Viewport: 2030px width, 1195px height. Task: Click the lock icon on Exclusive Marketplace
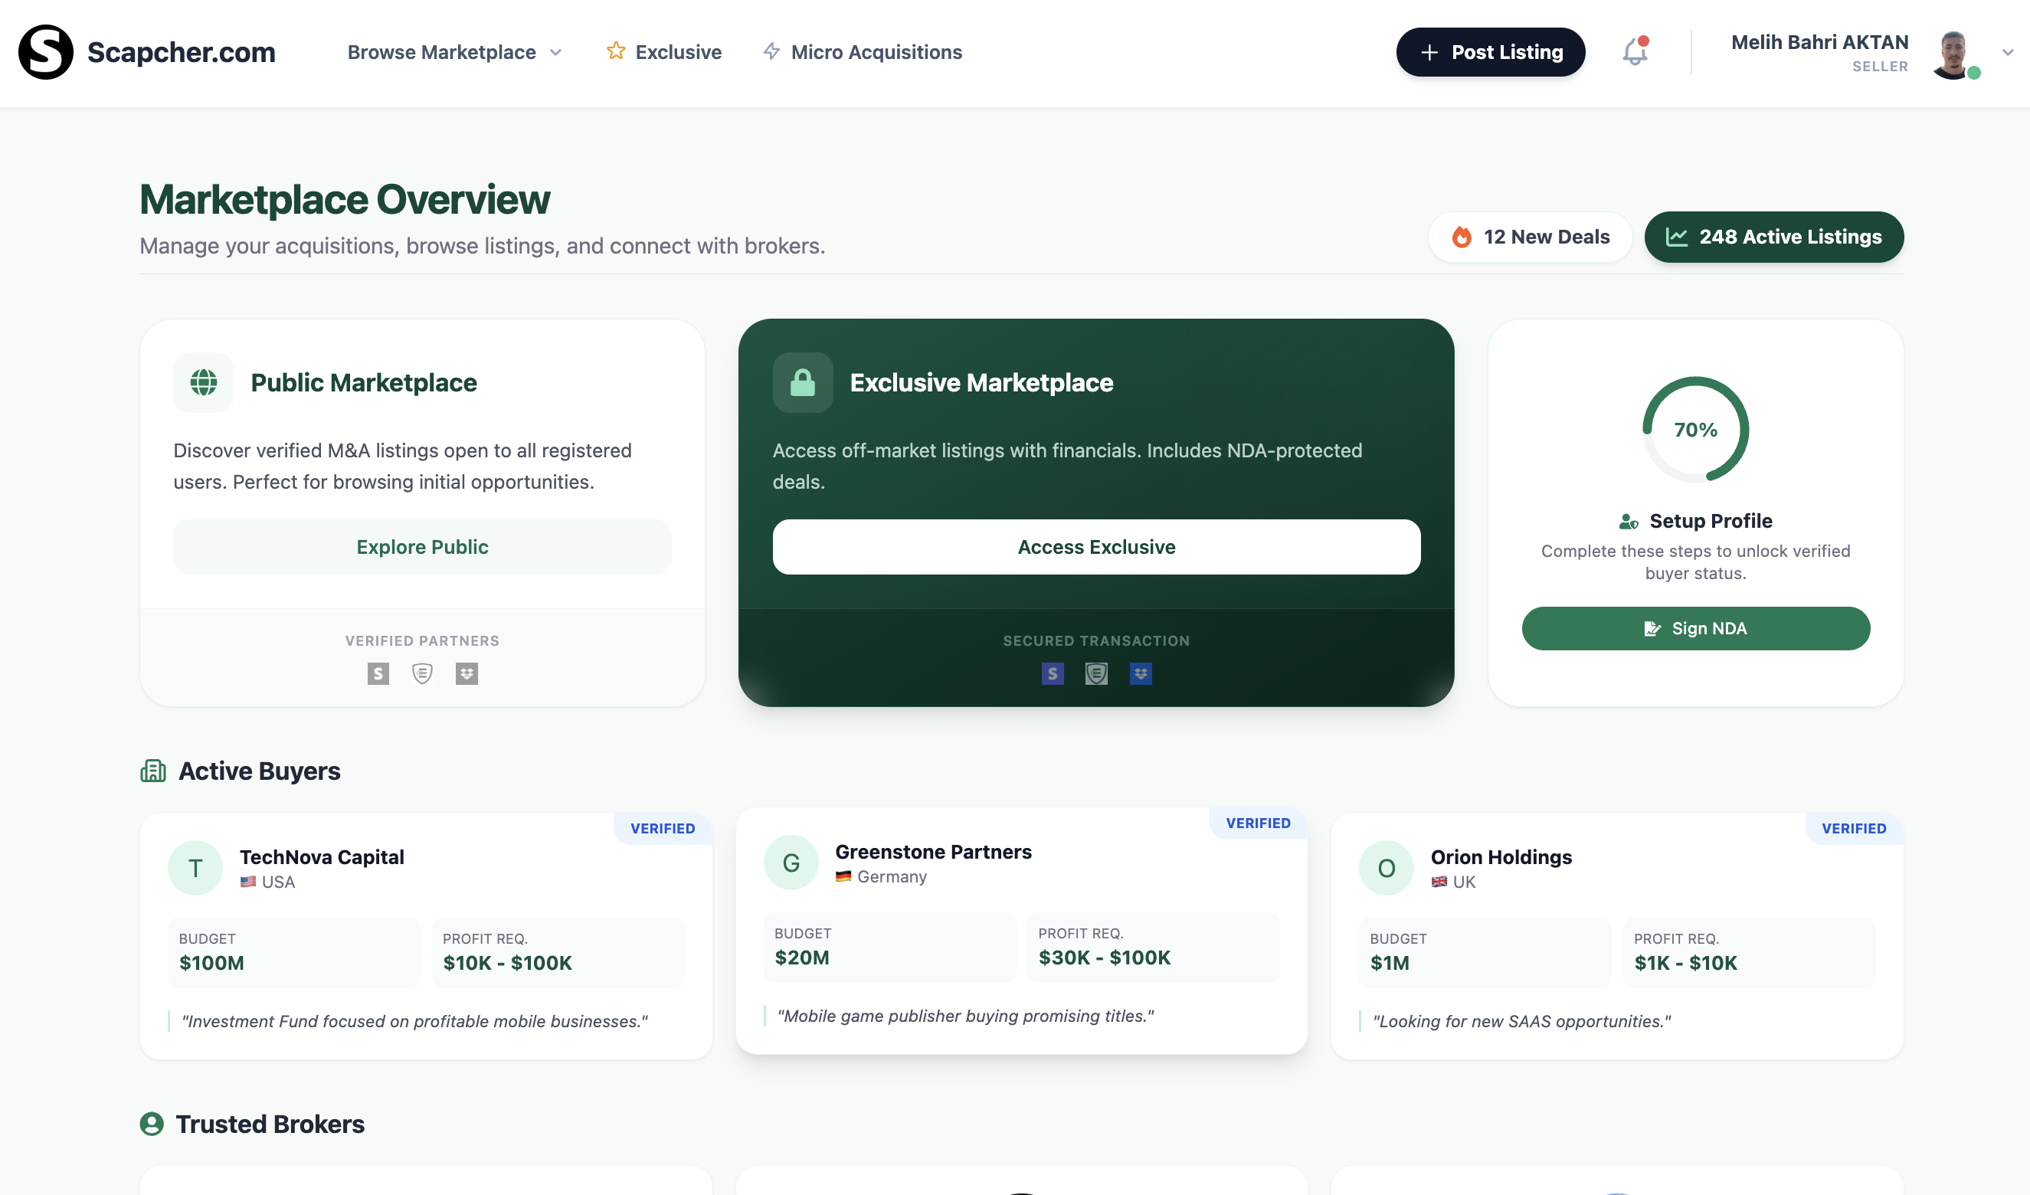coord(802,382)
